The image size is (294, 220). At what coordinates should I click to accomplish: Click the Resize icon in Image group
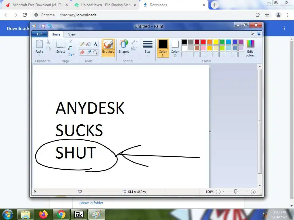[70, 48]
